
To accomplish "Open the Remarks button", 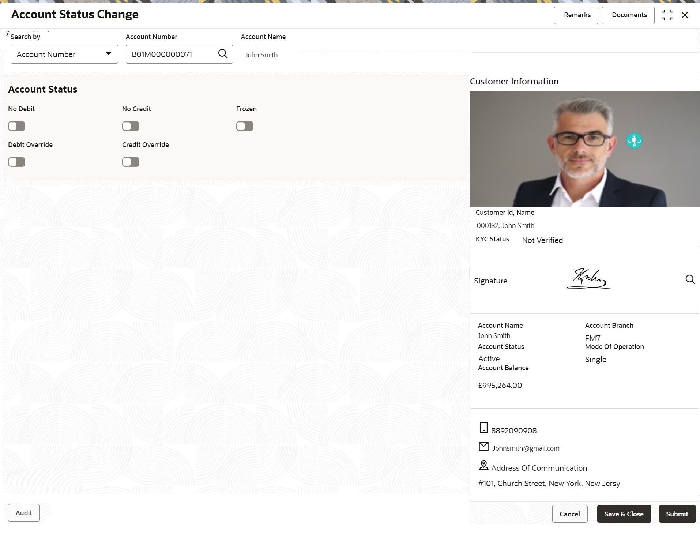I will click(x=576, y=15).
